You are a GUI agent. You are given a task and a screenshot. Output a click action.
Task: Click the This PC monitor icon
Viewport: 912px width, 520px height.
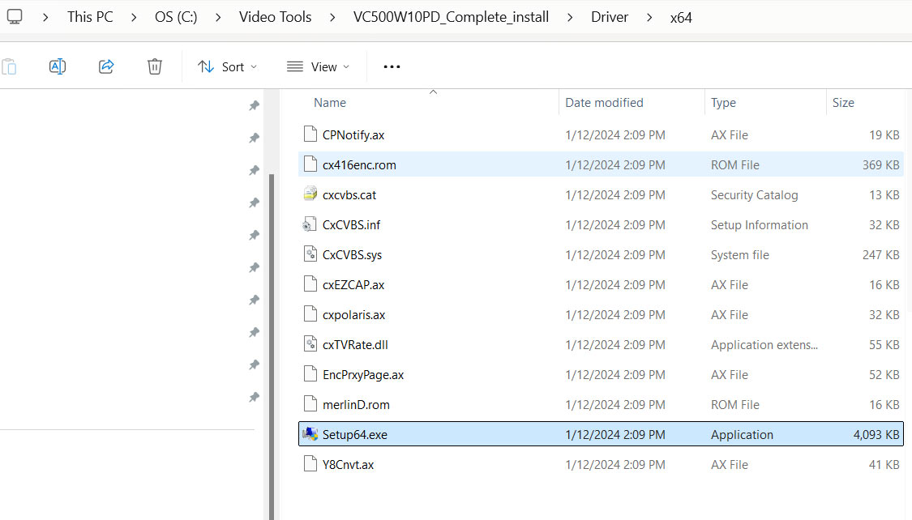pyautogui.click(x=14, y=16)
